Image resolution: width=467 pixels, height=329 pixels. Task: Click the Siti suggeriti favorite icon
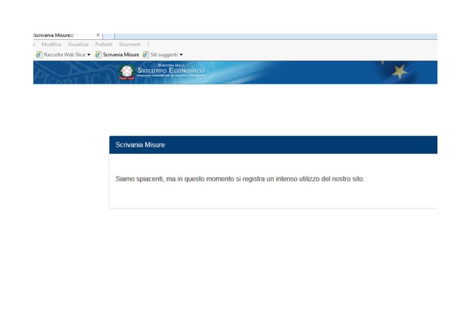tap(145, 55)
